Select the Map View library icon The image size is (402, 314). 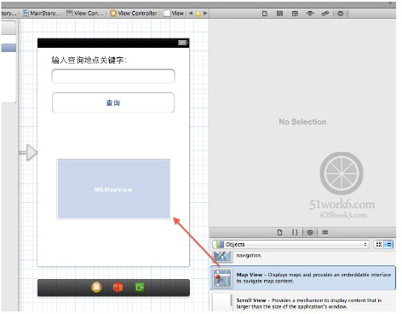click(222, 278)
